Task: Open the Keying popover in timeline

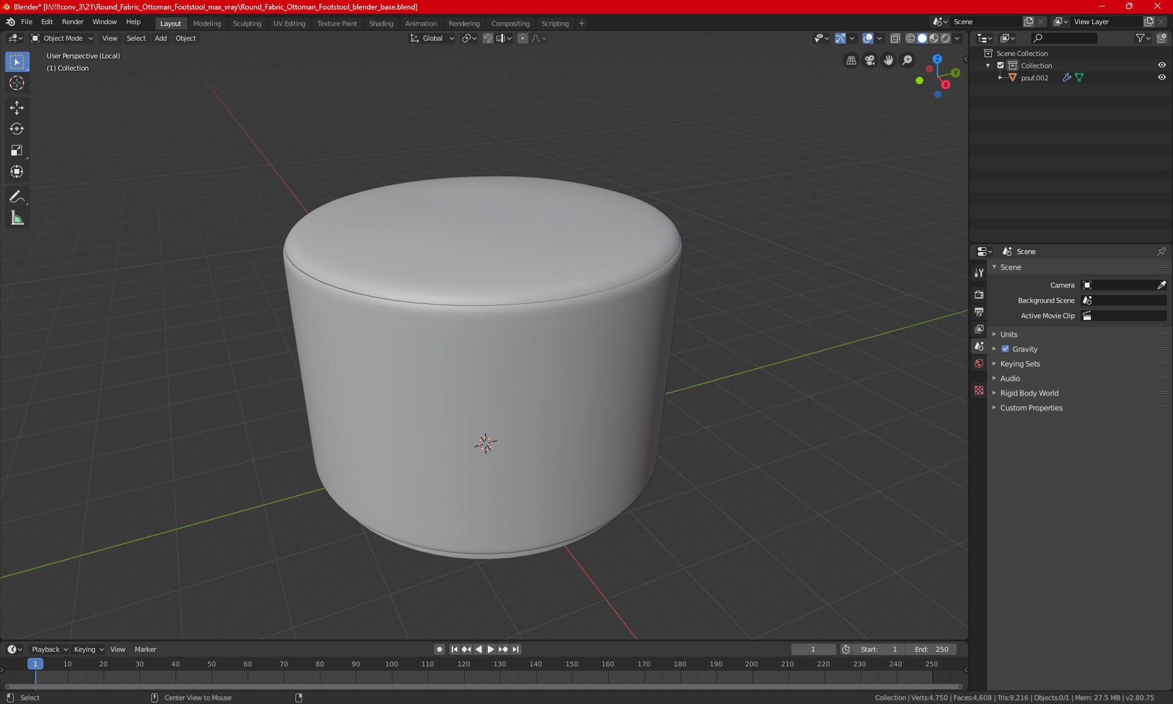Action: (89, 649)
